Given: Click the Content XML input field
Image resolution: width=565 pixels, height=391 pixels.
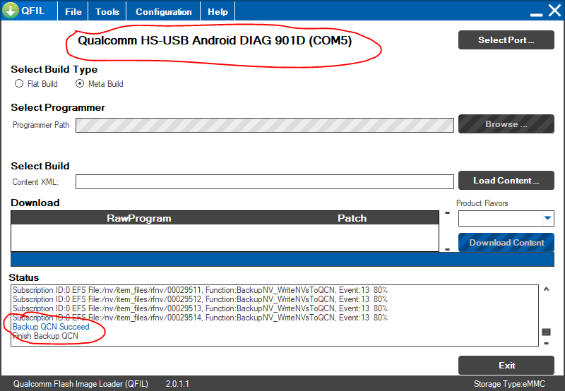Looking at the screenshot, I should click(264, 182).
